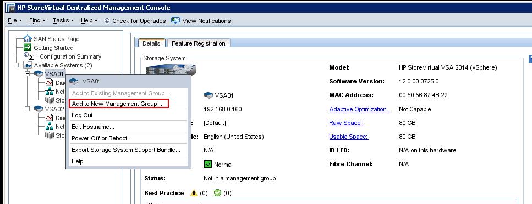This screenshot has width=532, height=204.
Task: Collapse the VSA01 tree node
Action: (28, 73)
